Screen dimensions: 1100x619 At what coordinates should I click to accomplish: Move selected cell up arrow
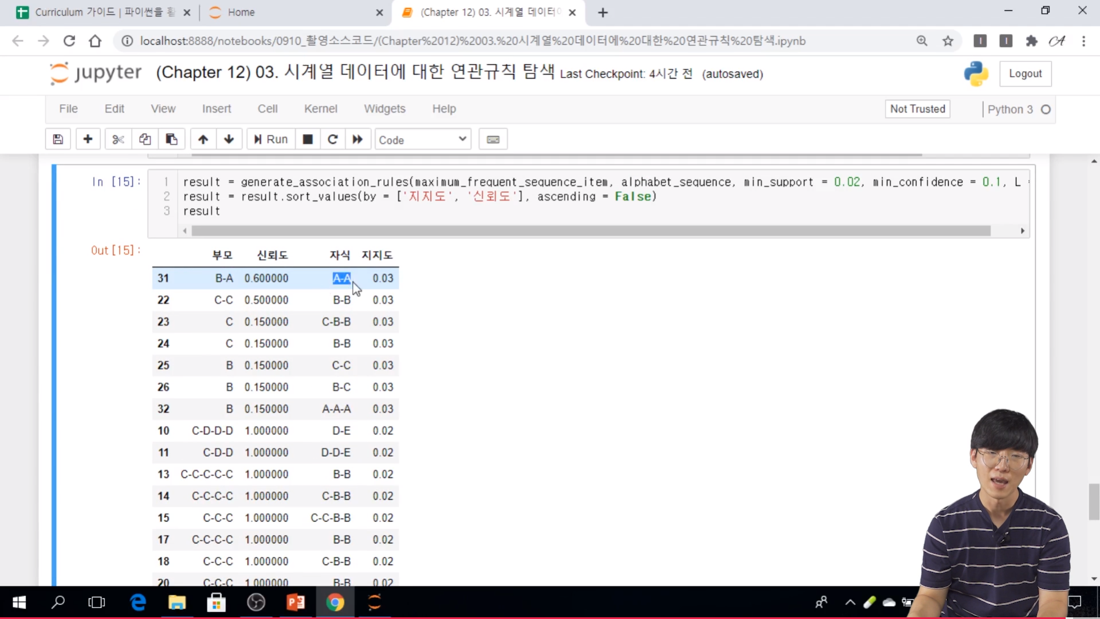point(203,139)
